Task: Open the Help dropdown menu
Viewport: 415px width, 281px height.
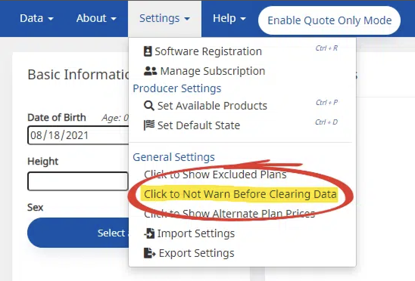Action: coord(229,19)
